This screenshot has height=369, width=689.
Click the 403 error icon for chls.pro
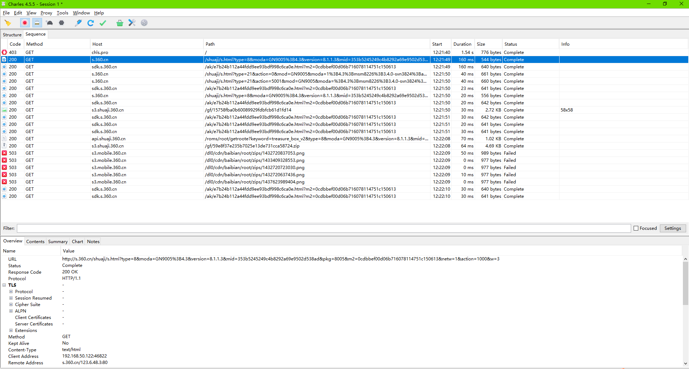tap(4, 53)
